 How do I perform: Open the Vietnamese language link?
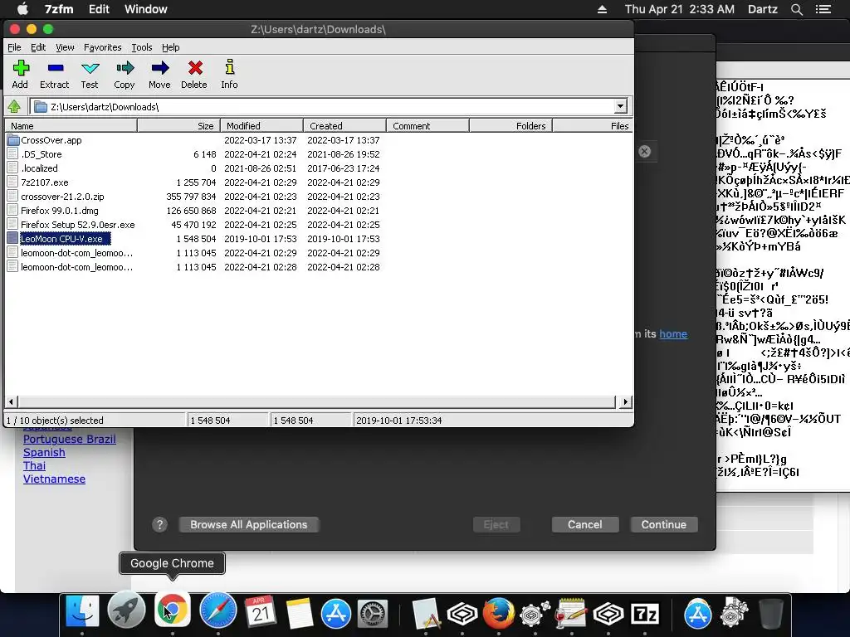pyautogui.click(x=54, y=479)
